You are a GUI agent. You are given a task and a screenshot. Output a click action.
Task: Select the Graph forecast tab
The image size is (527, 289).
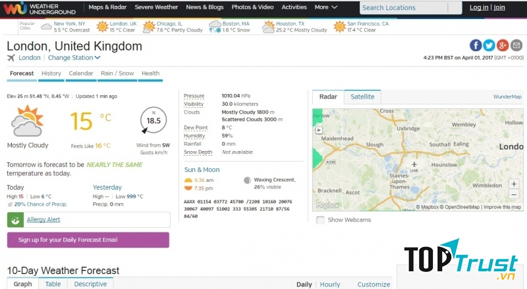[22, 284]
